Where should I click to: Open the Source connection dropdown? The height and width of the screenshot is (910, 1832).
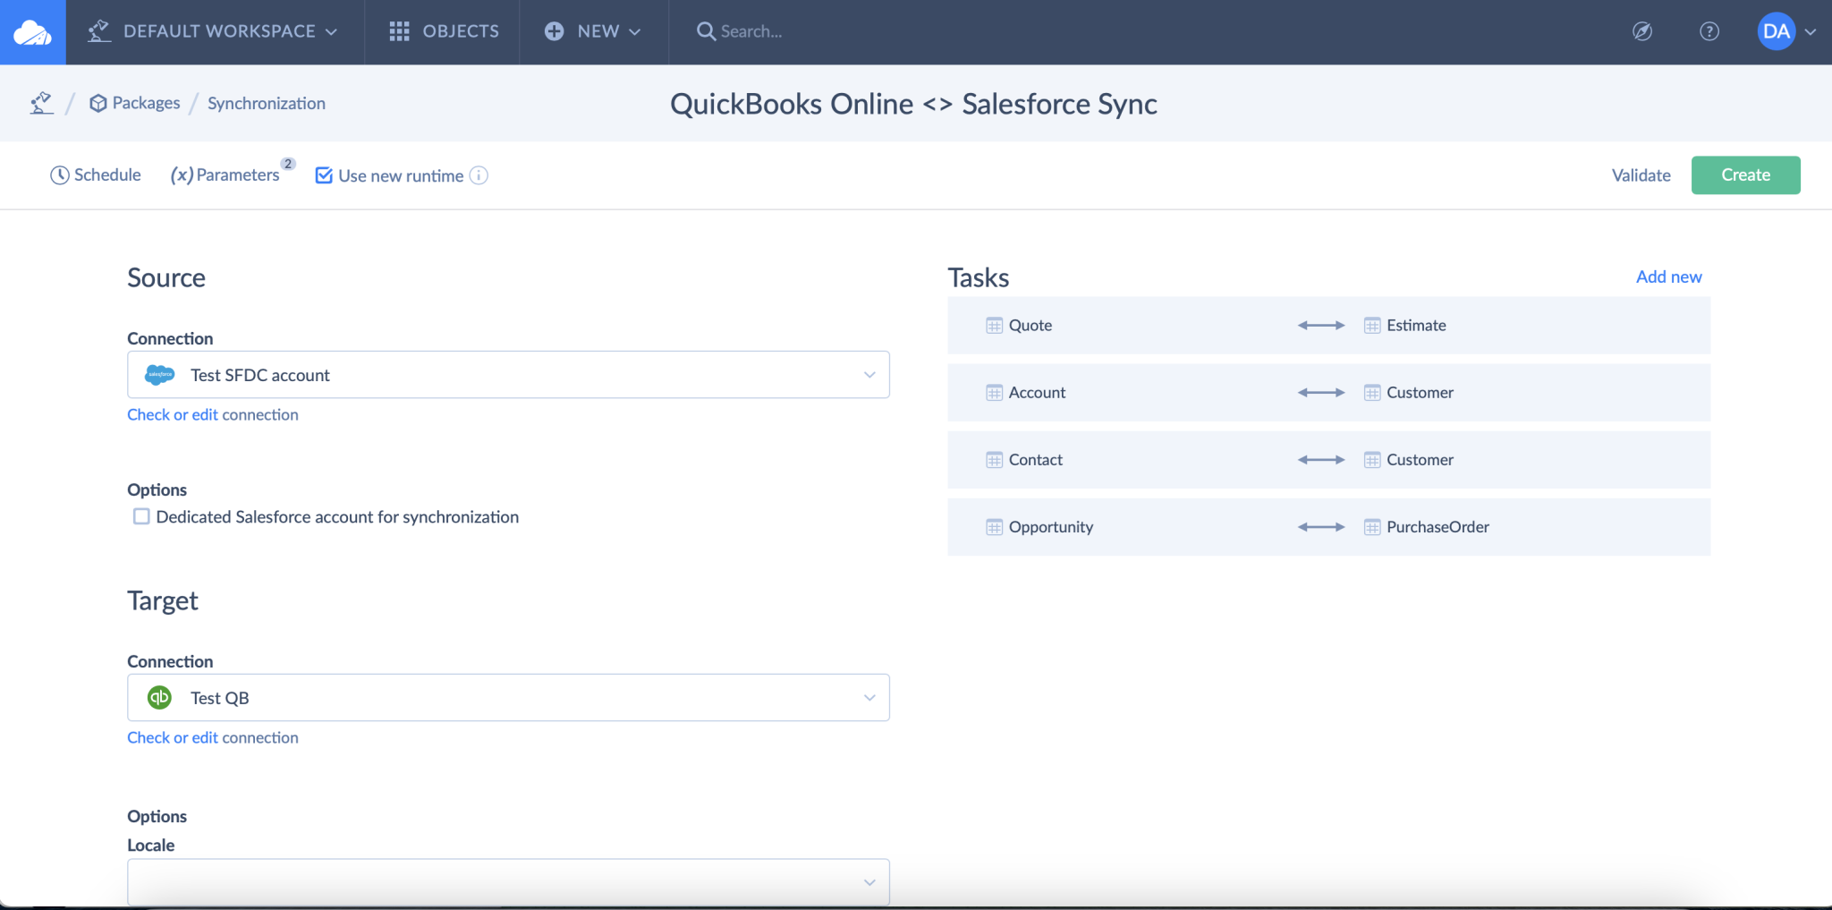[x=508, y=375]
